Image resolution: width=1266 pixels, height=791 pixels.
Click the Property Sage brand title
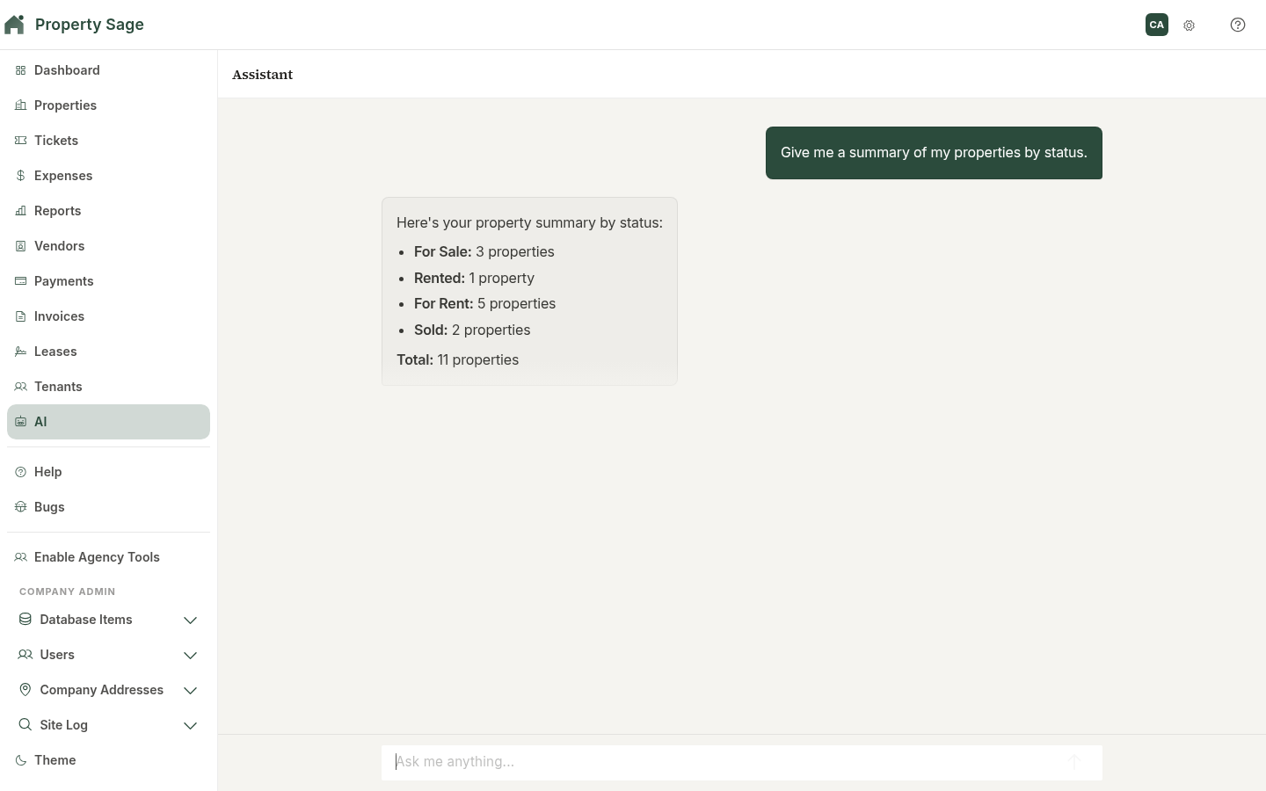click(x=90, y=25)
